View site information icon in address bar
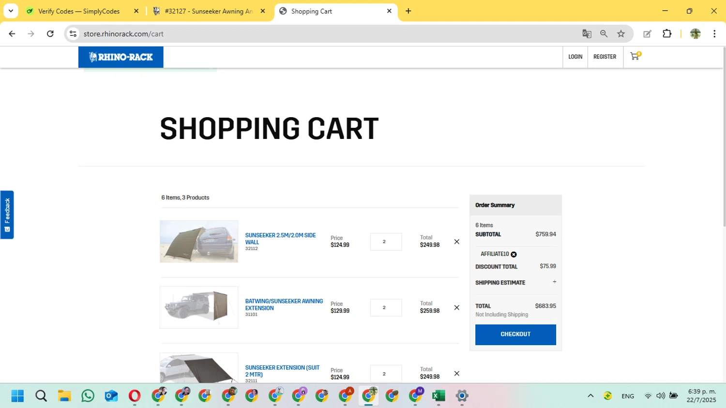 pyautogui.click(x=73, y=34)
